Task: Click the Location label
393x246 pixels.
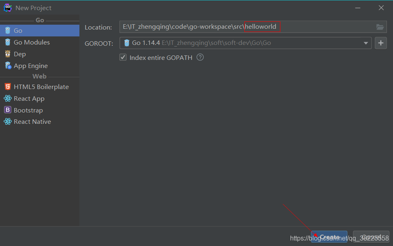Action: 98,27
